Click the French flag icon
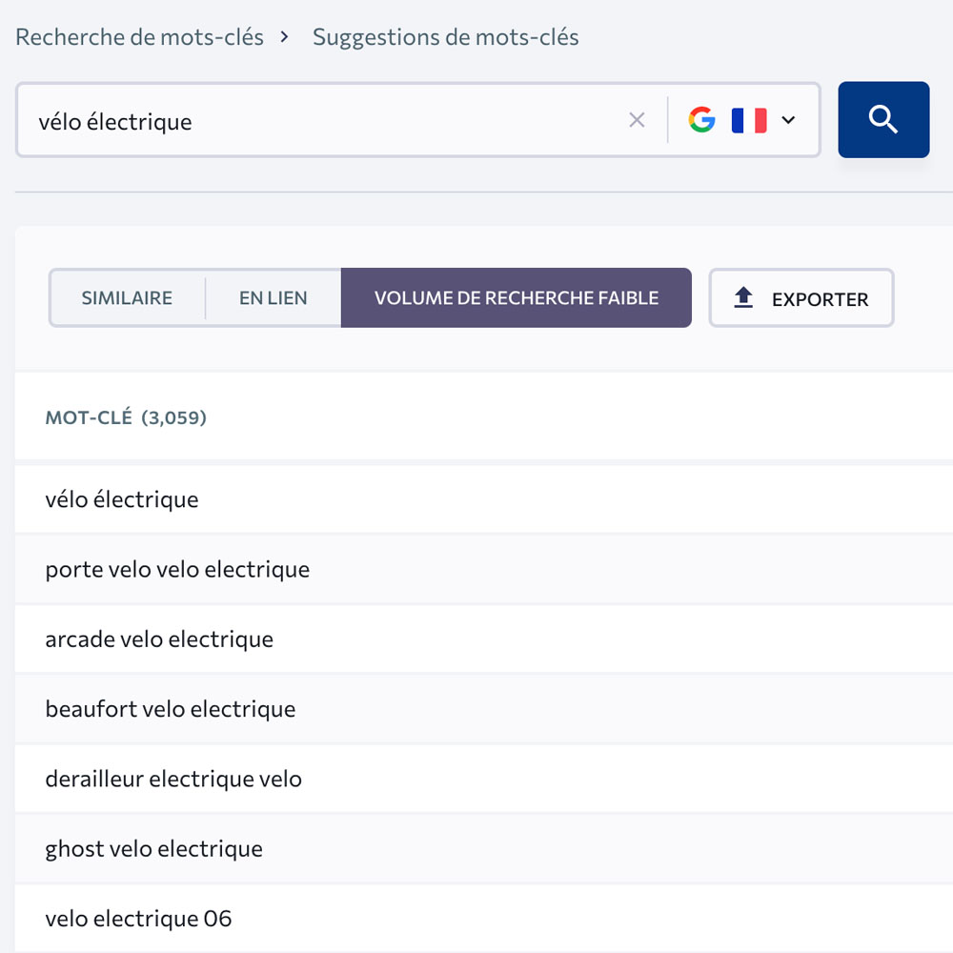The height and width of the screenshot is (953, 953). tap(749, 120)
